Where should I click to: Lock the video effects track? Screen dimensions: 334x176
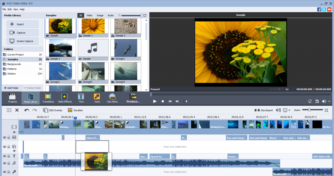9,138
